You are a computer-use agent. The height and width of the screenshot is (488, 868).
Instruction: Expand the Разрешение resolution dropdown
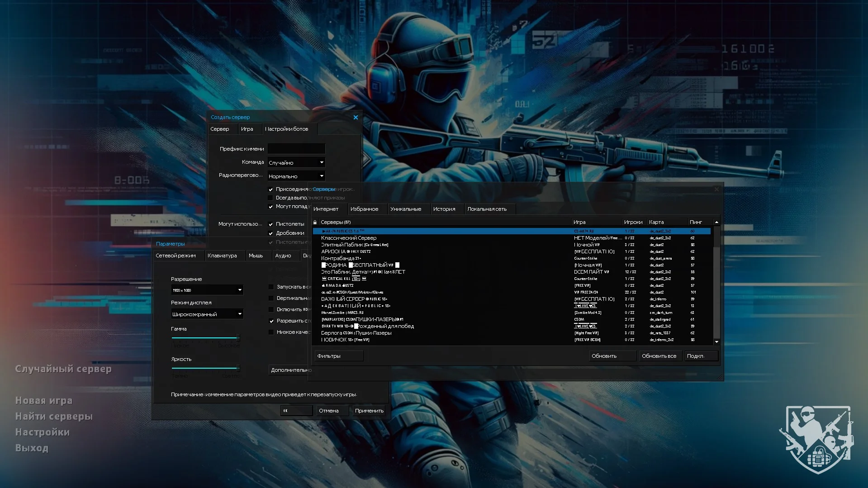pos(207,290)
